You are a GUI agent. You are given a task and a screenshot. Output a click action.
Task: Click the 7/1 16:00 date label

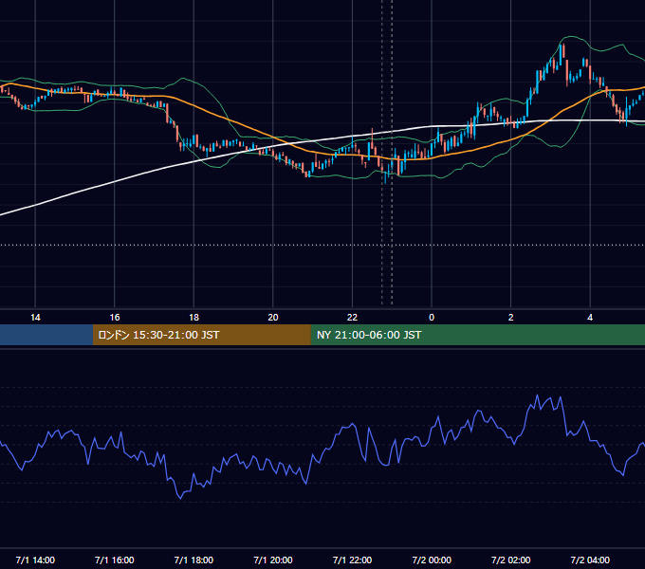tap(115, 560)
